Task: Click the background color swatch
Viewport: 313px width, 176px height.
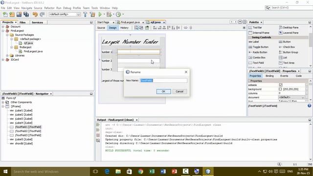Action: pos(280,89)
